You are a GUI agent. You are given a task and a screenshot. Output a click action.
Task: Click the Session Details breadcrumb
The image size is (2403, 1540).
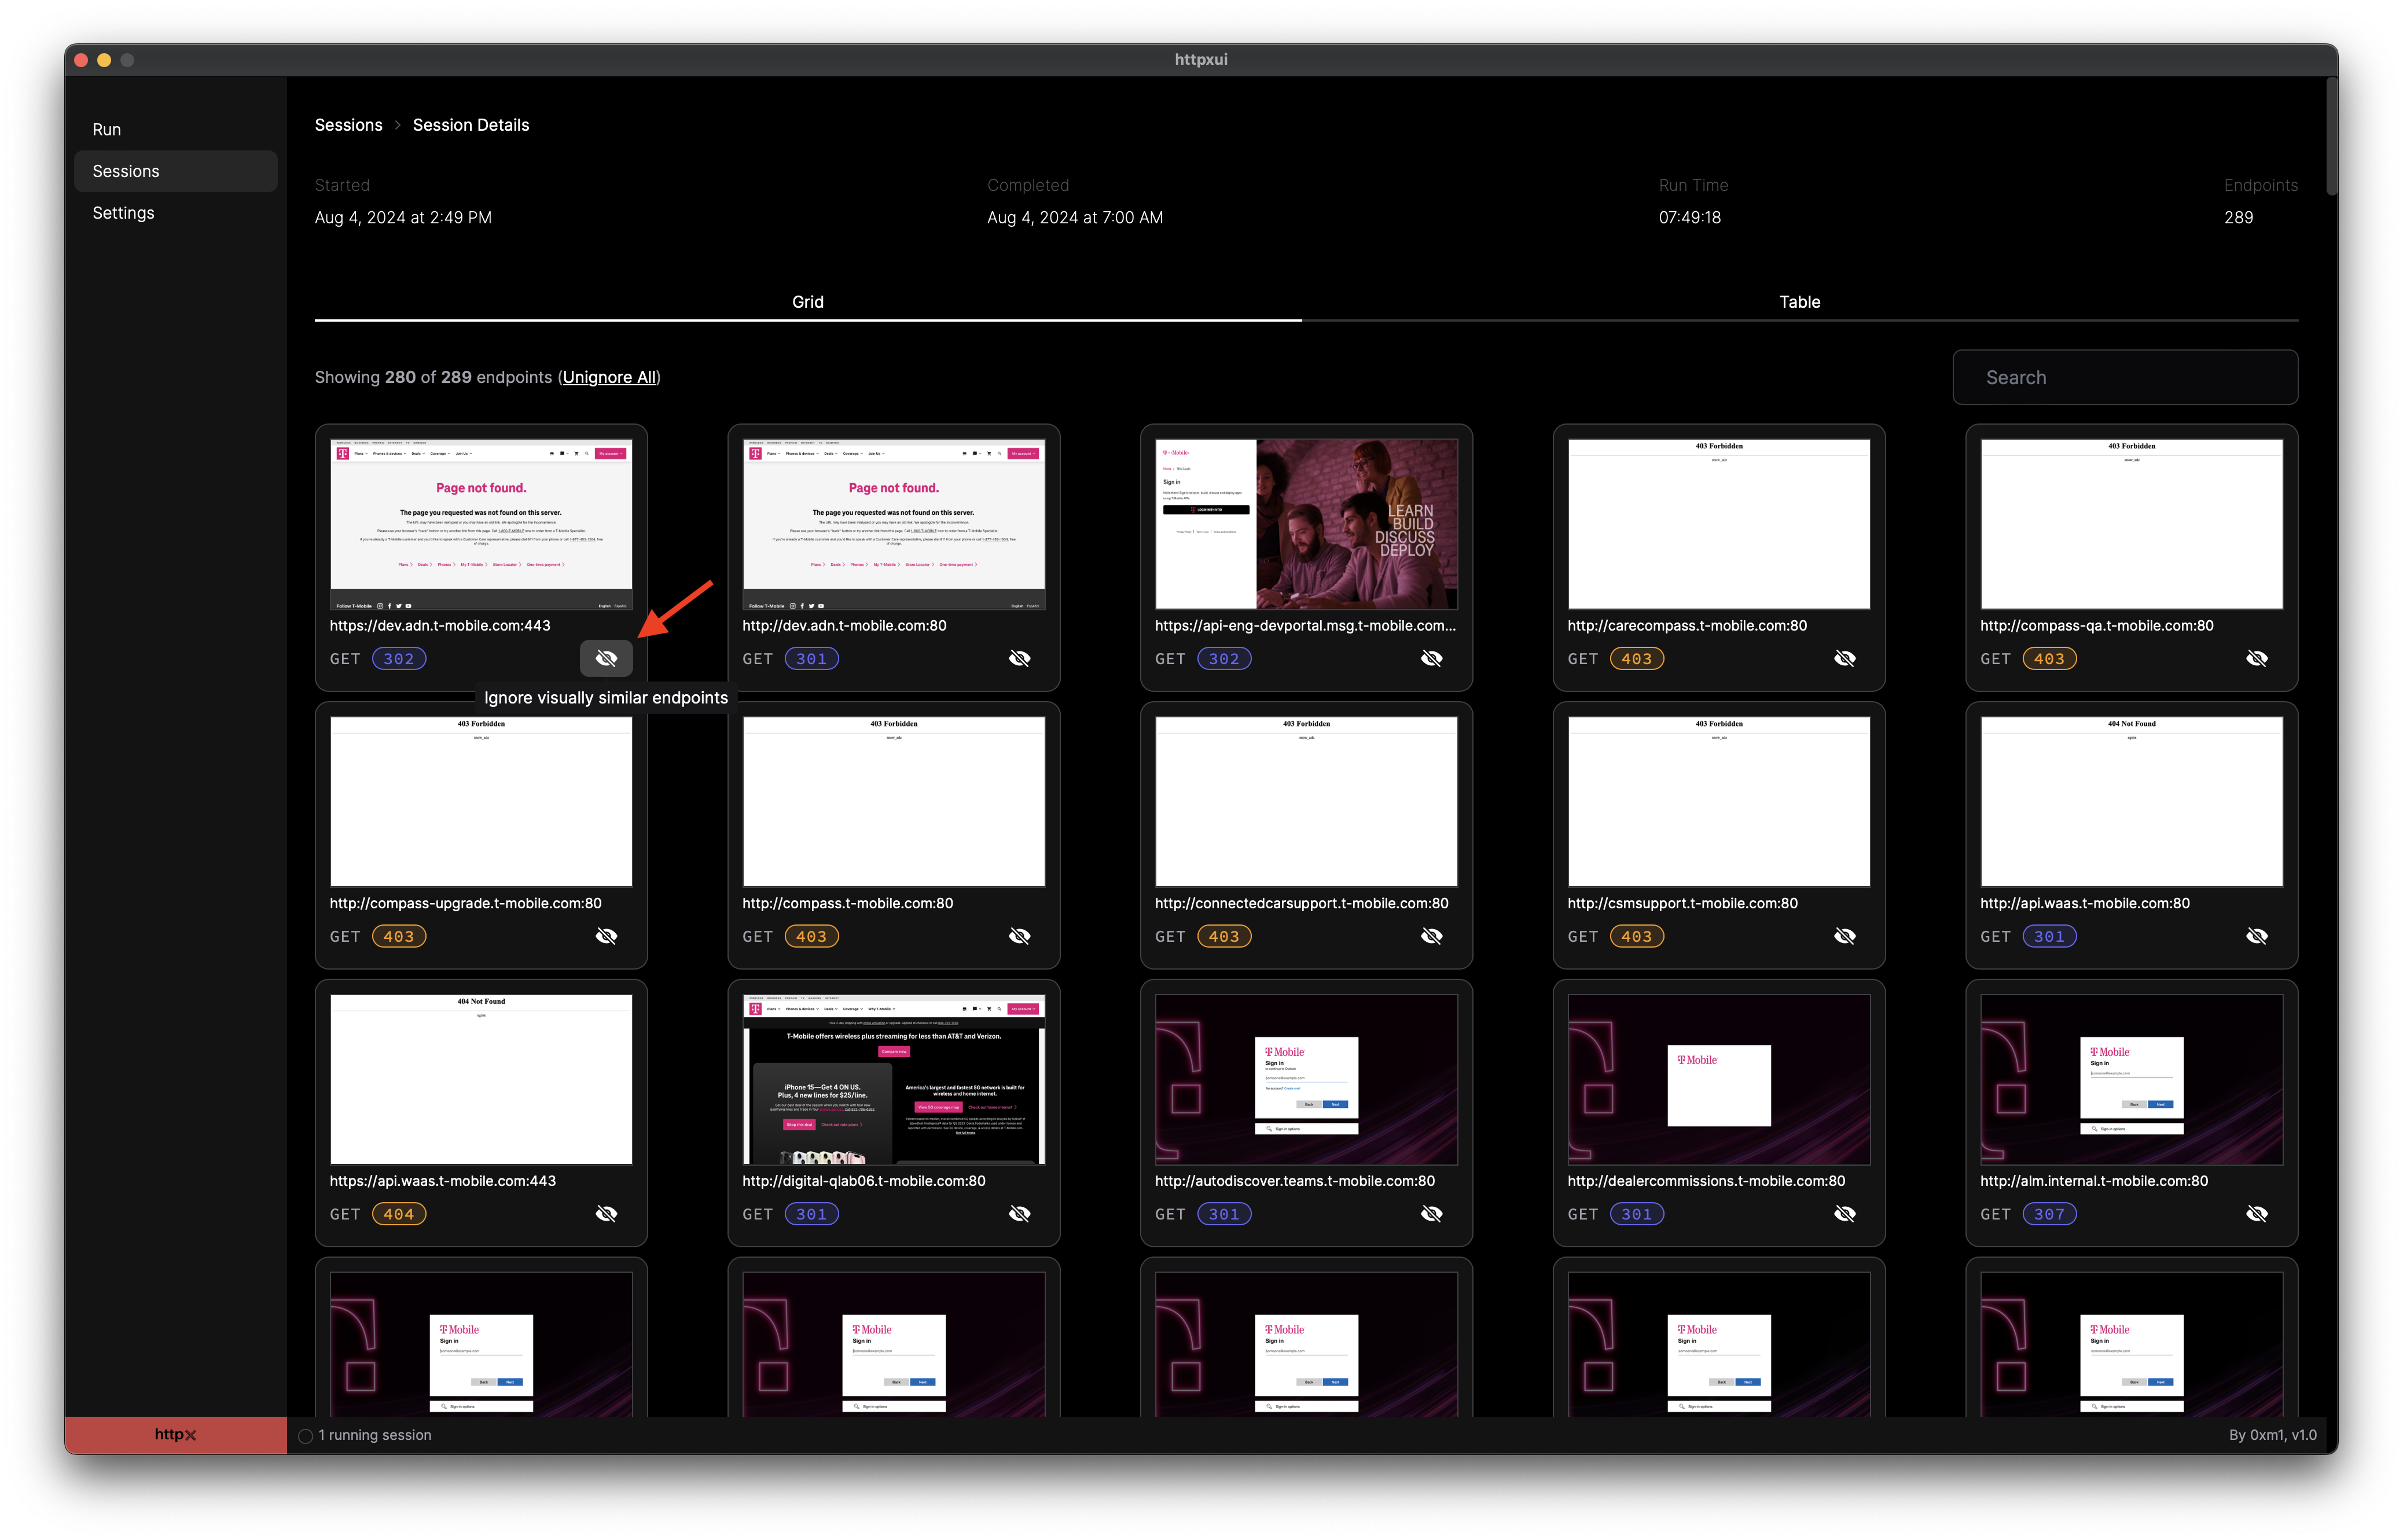click(x=470, y=125)
